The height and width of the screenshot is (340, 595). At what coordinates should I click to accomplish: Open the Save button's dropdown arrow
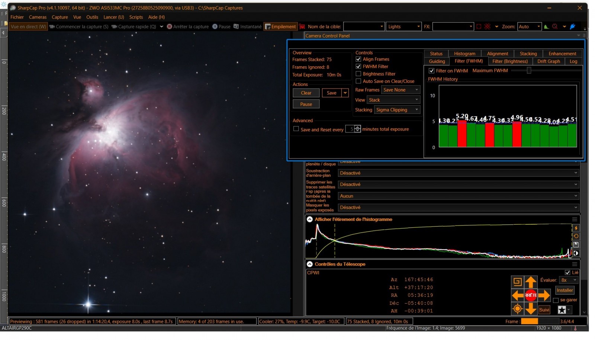(x=345, y=93)
